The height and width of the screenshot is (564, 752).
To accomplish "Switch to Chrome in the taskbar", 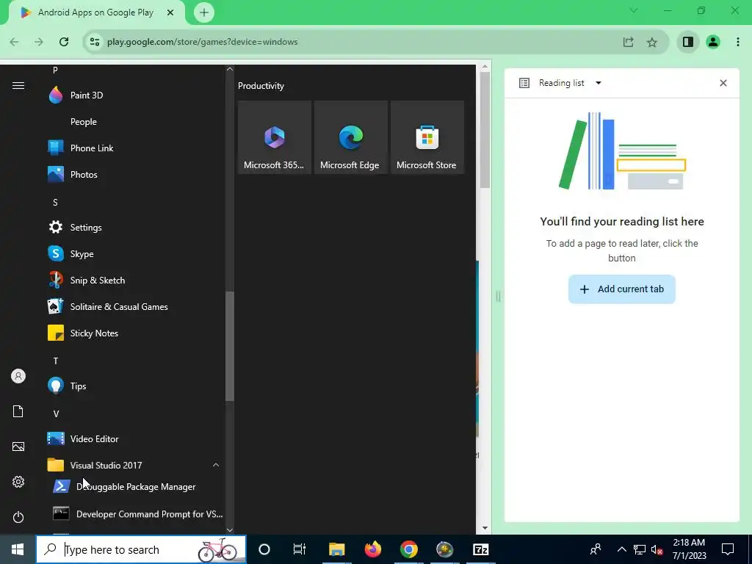I will (408, 549).
